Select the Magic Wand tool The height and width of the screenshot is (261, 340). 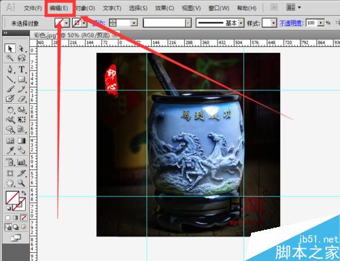click(10, 58)
